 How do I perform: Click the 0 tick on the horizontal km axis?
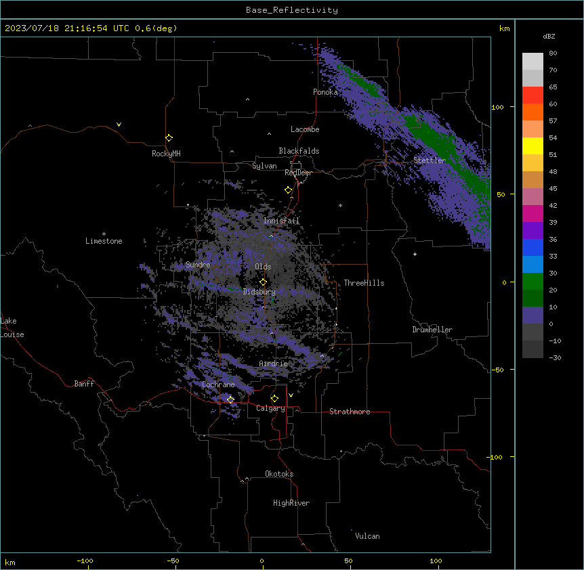(262, 561)
